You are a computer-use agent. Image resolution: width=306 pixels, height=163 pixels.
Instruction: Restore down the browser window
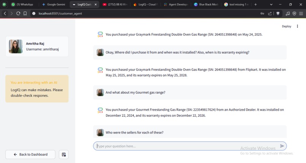point(290,5)
